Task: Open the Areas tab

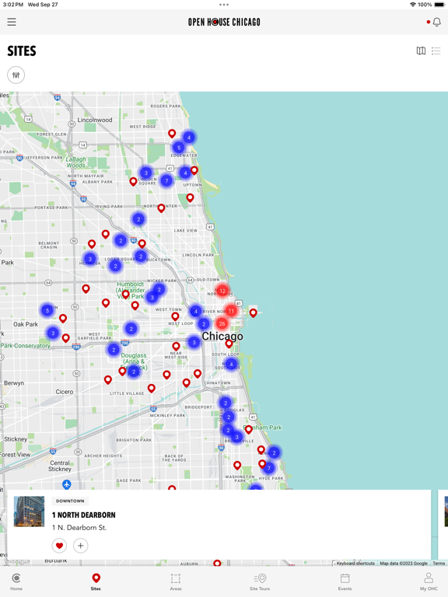Action: [x=176, y=581]
